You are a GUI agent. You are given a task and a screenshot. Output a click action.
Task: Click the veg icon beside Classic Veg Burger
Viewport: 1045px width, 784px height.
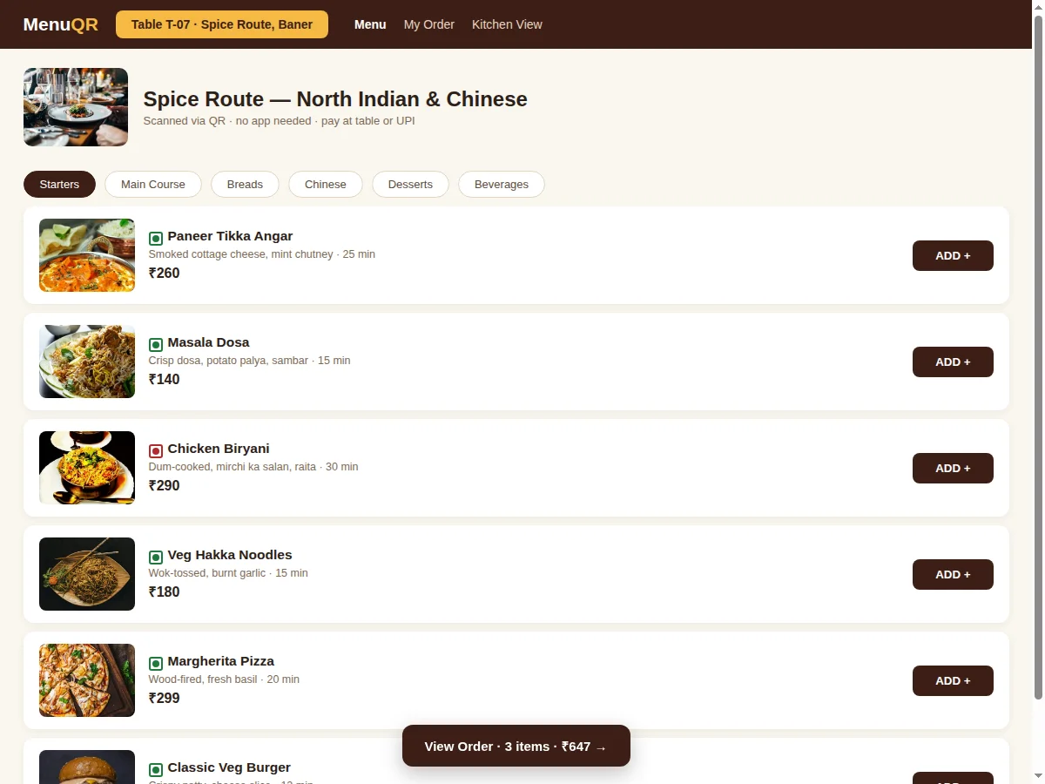click(x=156, y=769)
